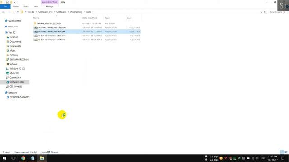
Task: Switch to the Home ribbon tab
Action: [x=16, y=6]
